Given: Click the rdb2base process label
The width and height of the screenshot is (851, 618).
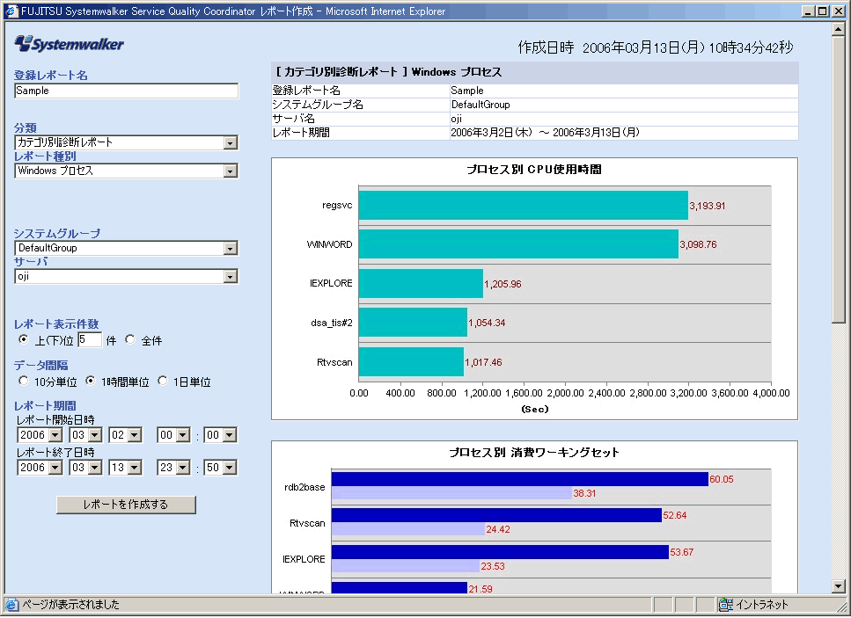Looking at the screenshot, I should (304, 487).
